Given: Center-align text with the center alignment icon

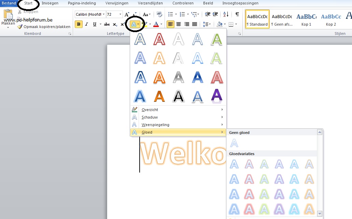Looking at the screenshot, I should pos(178,24).
